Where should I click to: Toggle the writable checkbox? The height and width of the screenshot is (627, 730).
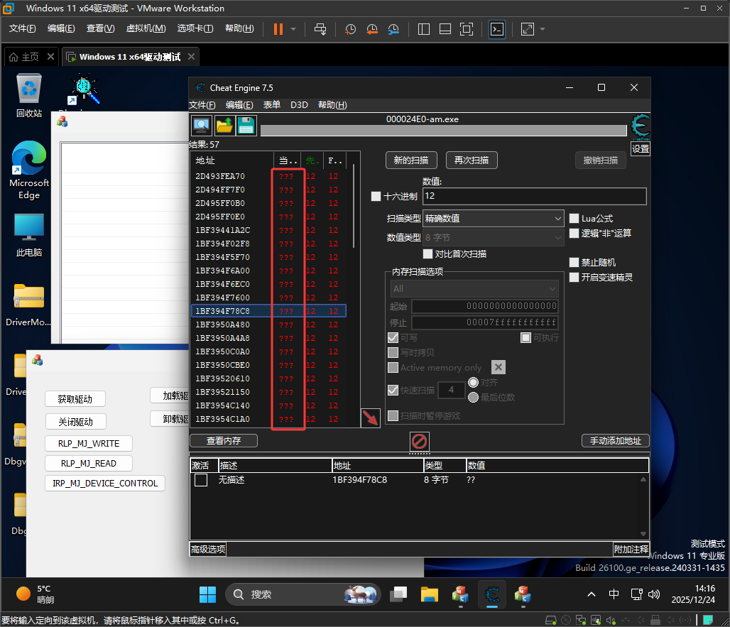coord(393,337)
